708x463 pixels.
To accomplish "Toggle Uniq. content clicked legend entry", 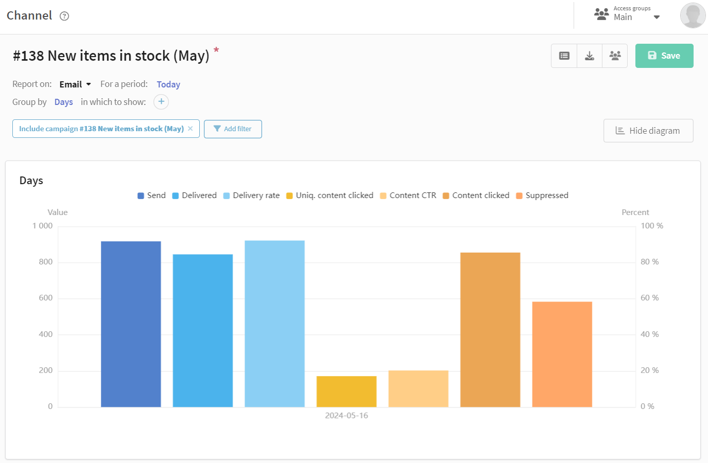I will click(x=330, y=195).
